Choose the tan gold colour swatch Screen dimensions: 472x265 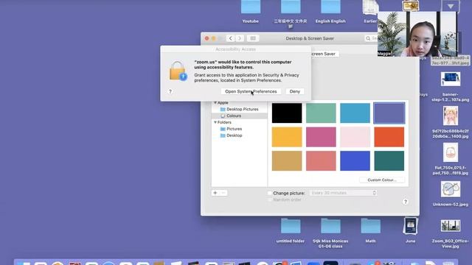(287, 160)
